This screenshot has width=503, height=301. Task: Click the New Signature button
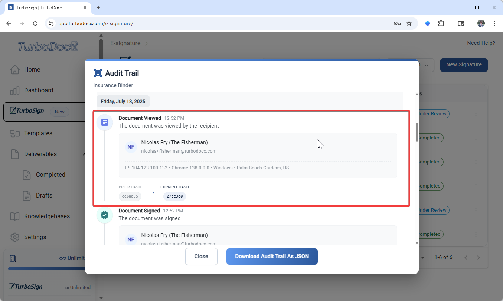click(464, 65)
